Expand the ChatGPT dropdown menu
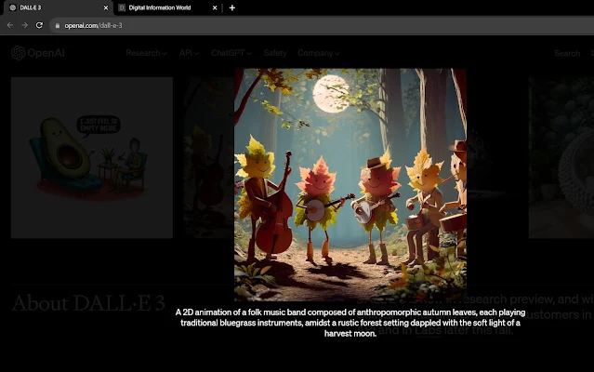This screenshot has width=594, height=372. pyautogui.click(x=231, y=53)
